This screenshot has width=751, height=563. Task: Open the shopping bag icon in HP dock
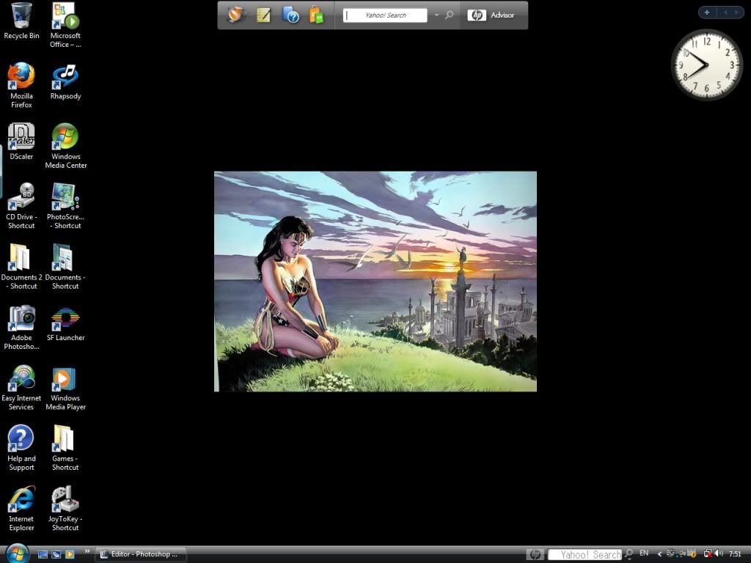tap(316, 15)
